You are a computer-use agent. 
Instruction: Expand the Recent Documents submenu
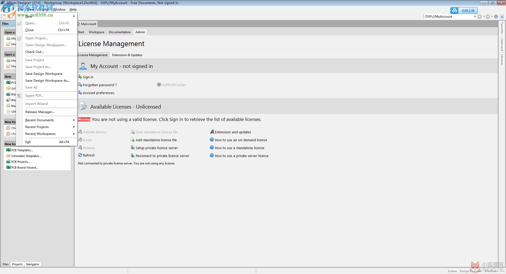[x=74, y=120]
